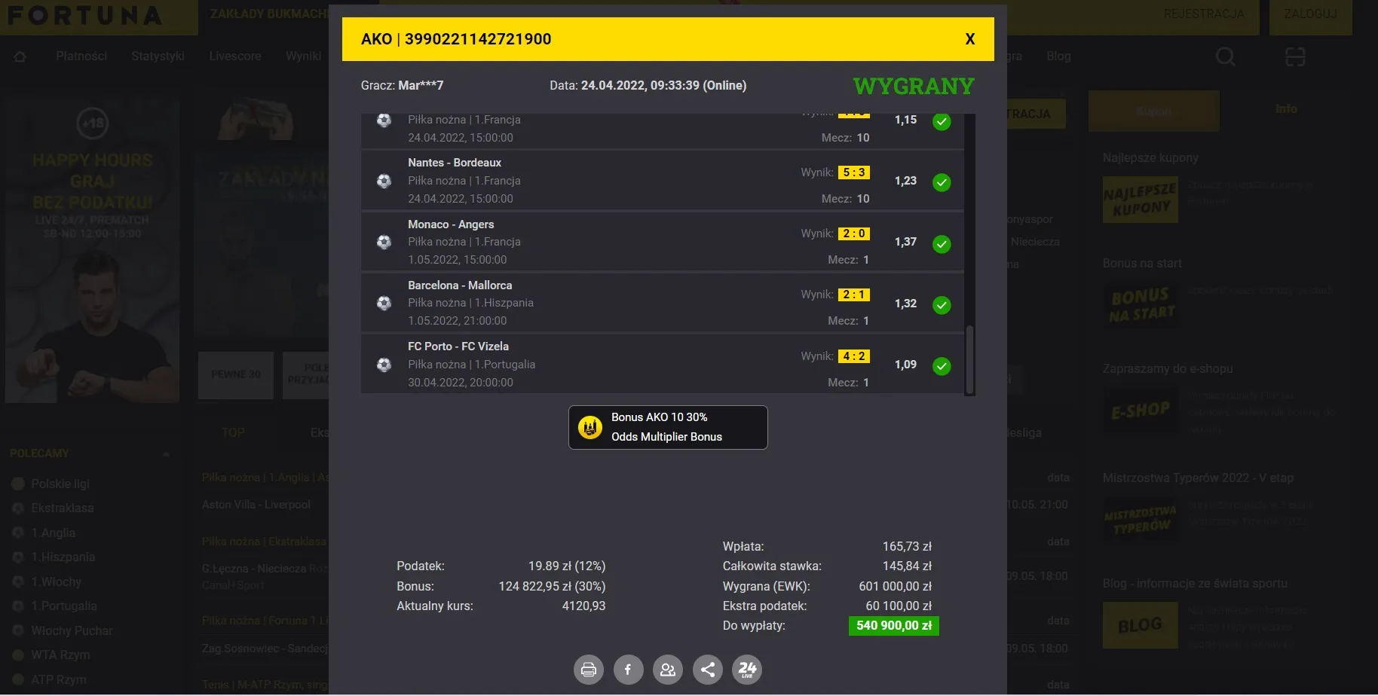
Task: Click the 540 900,00 zł payout amount
Action: click(893, 626)
